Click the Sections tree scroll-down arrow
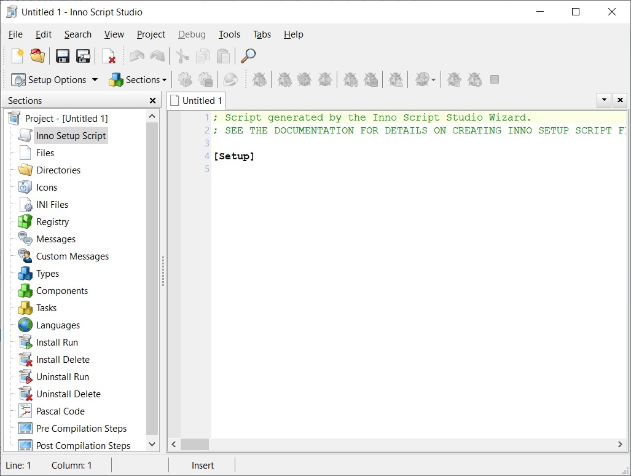 tap(152, 445)
